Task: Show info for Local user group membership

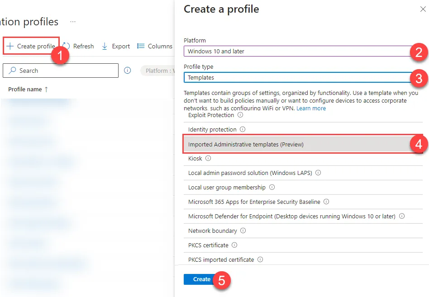Action: [272, 187]
